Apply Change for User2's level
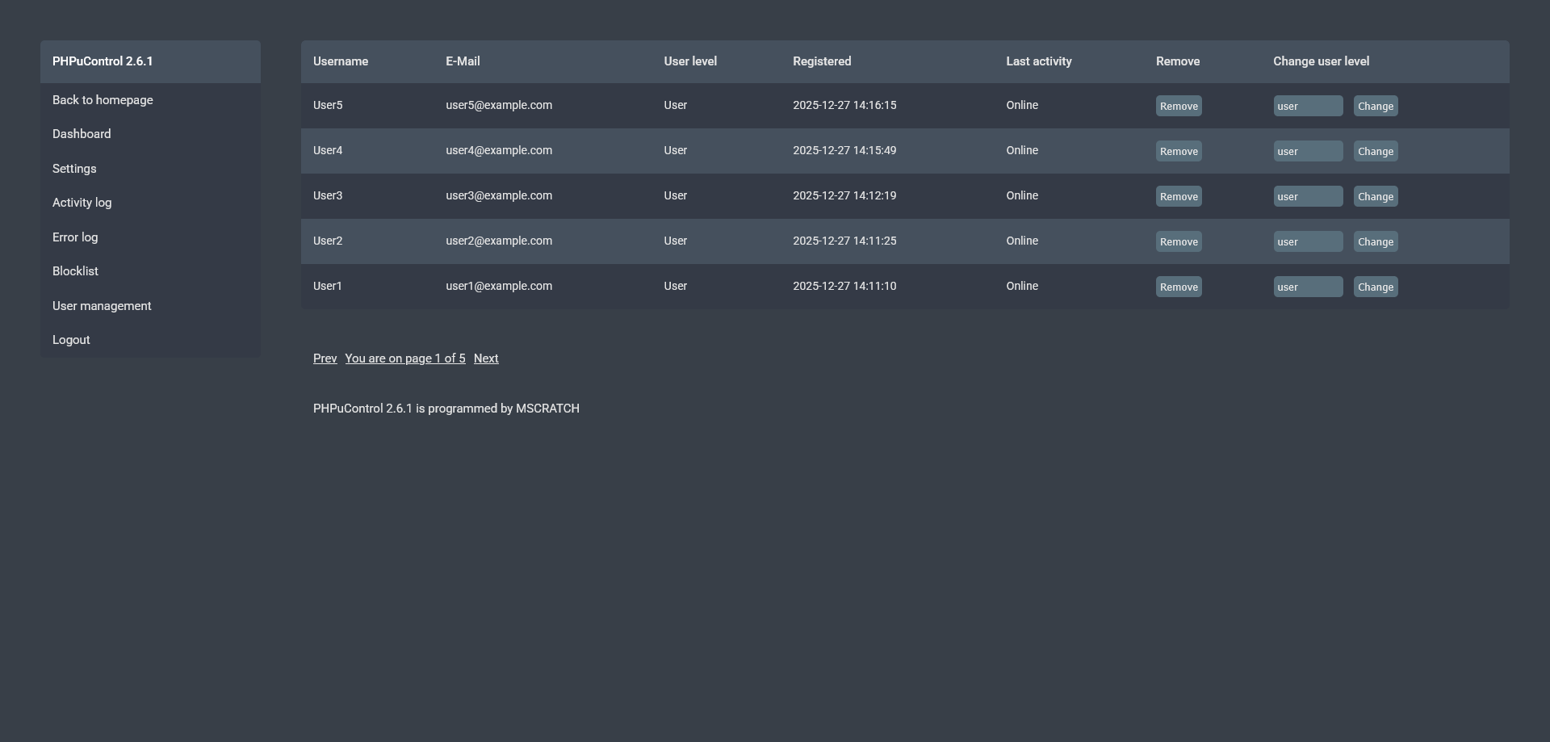The width and height of the screenshot is (1550, 742). click(1375, 241)
